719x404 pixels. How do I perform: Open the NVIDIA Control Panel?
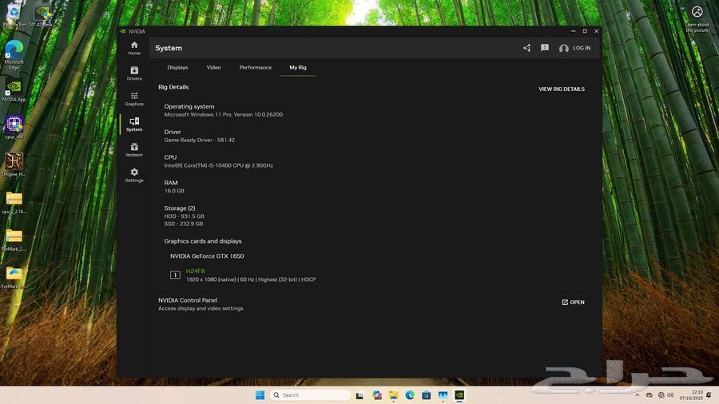(x=573, y=303)
